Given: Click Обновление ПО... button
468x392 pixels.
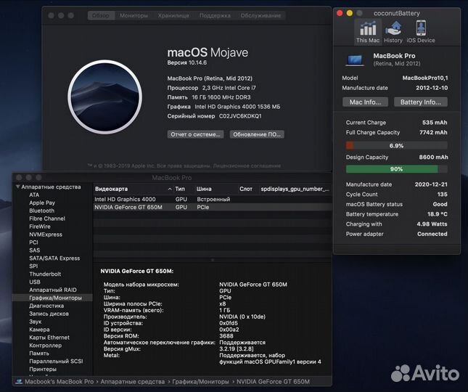Looking at the screenshot, I should pyautogui.click(x=257, y=134).
